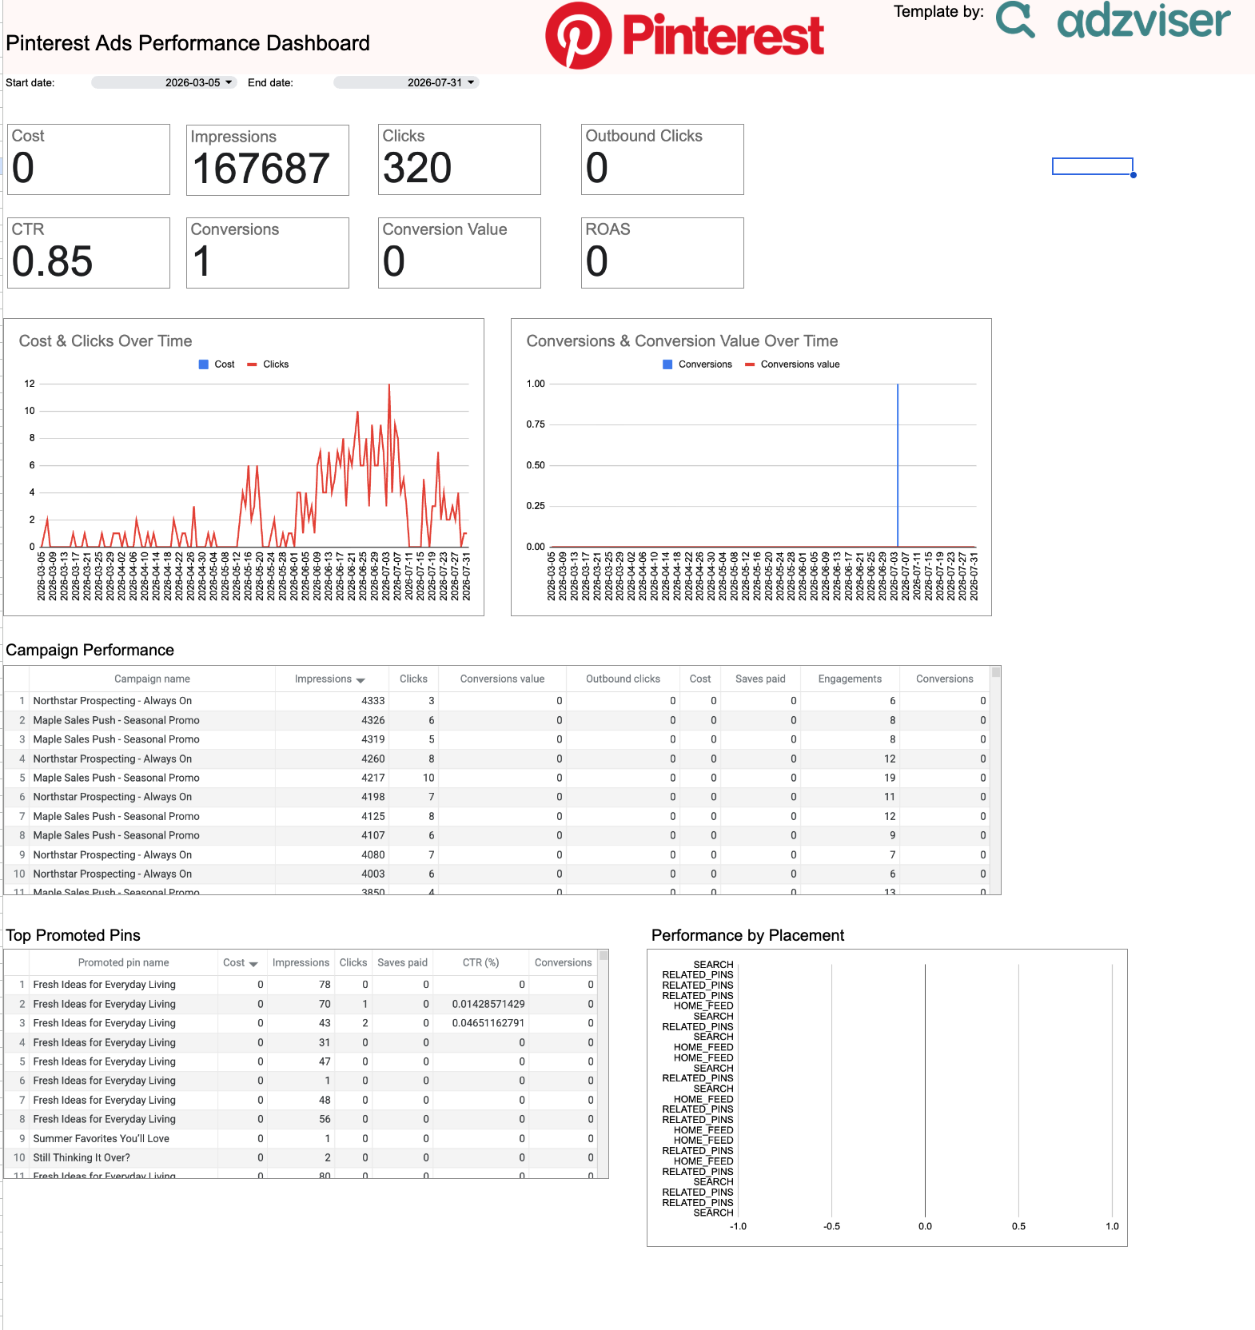
Task: Select the CTR scorecard showing 0.85
Action: (89, 253)
